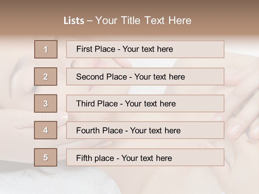Click the number 1 box
The height and width of the screenshot is (194, 259).
46,49
